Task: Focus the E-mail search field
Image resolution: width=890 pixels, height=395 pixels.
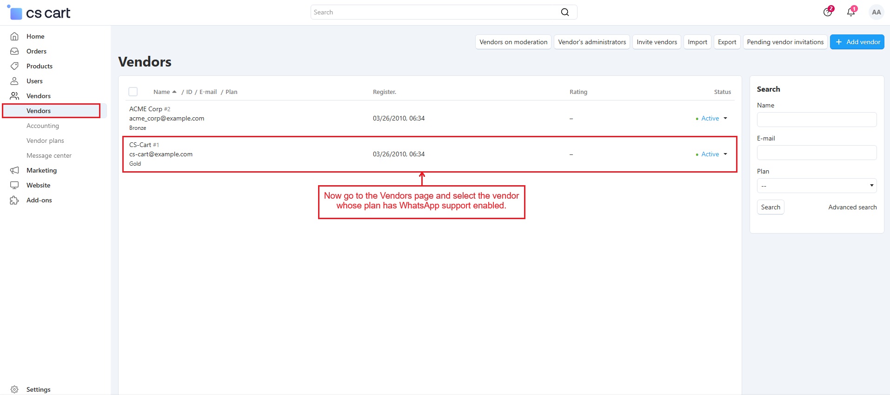Action: coord(817,153)
